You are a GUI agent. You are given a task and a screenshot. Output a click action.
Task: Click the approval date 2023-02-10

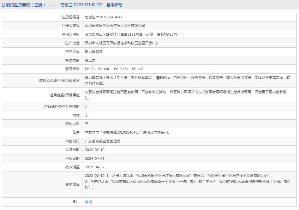point(95,150)
